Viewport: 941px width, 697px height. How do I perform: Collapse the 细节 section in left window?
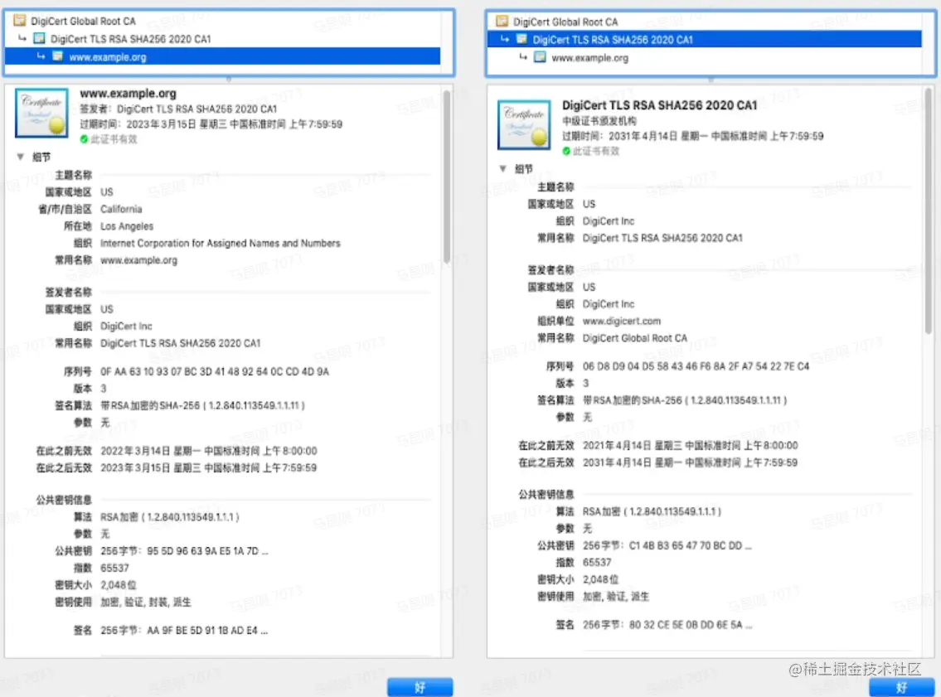21,157
